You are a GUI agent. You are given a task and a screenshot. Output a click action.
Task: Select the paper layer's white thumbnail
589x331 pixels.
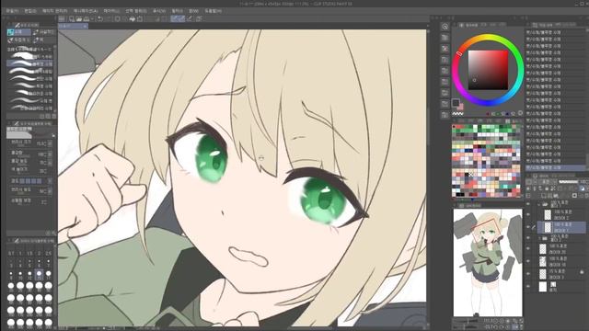click(543, 286)
